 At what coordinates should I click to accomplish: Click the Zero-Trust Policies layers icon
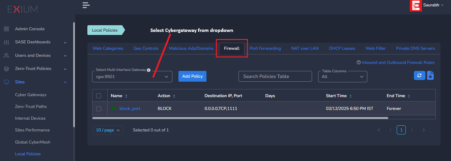click(x=6, y=69)
